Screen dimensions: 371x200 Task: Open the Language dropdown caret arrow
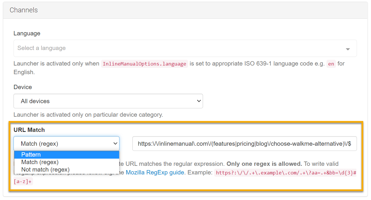348,49
